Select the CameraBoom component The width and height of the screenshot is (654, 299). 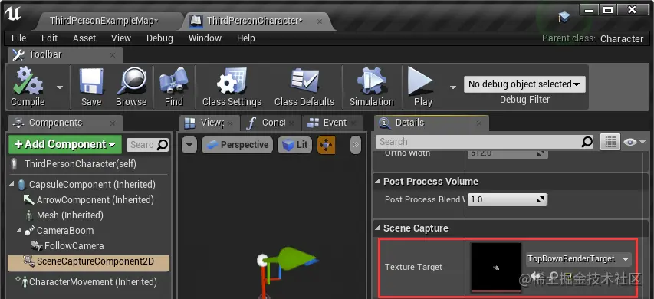pyautogui.click(x=65, y=231)
